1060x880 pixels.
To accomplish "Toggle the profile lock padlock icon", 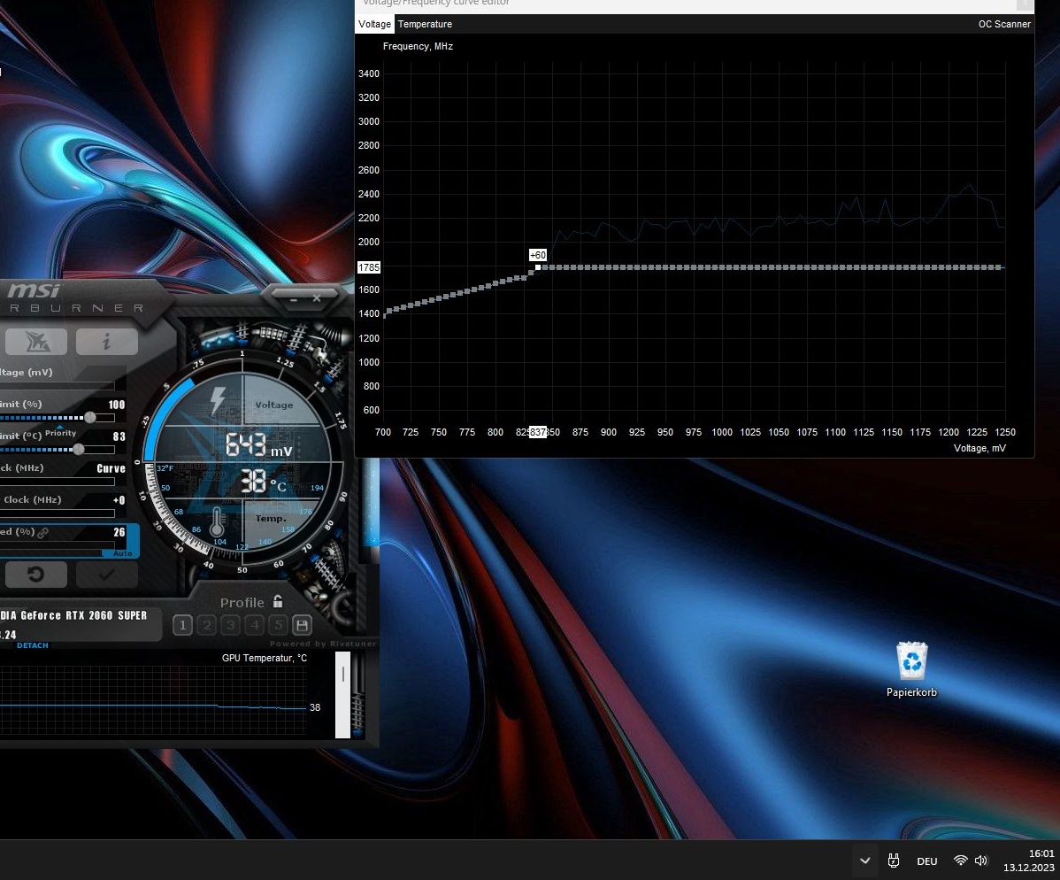I will coord(278,601).
